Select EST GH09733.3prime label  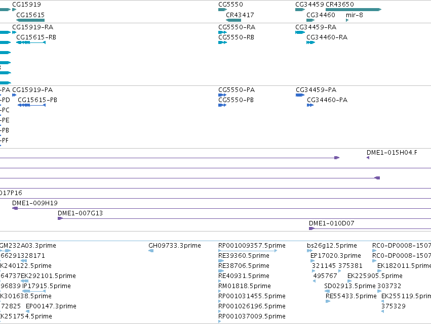[175, 246]
